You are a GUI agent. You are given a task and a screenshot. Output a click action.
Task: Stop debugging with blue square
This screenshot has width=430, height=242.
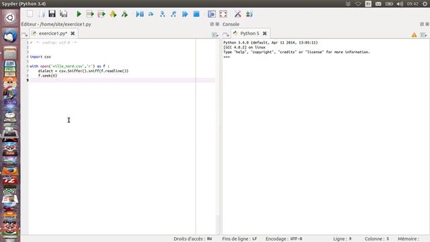196,14
